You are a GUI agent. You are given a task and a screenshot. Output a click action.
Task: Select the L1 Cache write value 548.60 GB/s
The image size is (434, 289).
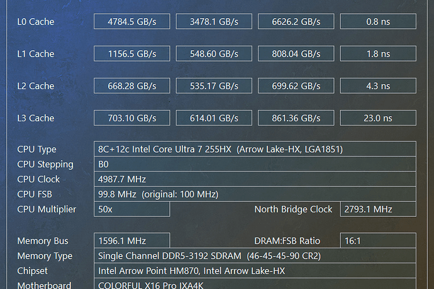tap(214, 53)
